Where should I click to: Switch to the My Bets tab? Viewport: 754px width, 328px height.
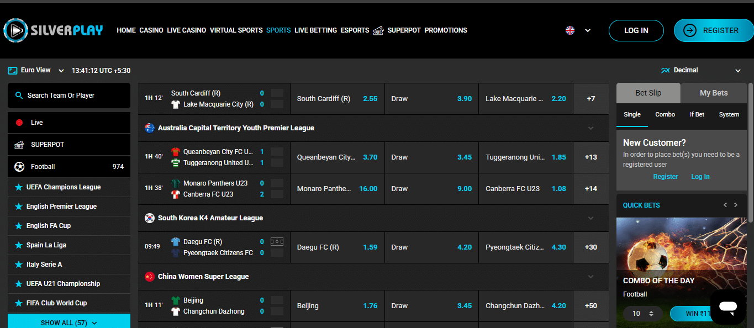tap(713, 93)
